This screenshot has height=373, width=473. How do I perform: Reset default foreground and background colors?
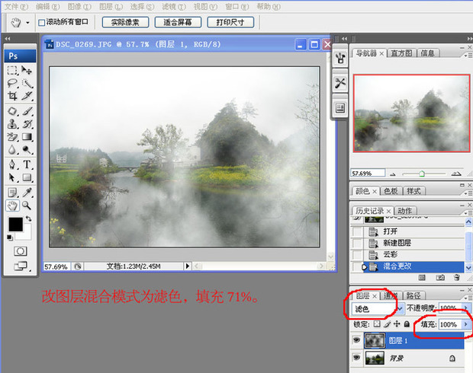point(10,238)
